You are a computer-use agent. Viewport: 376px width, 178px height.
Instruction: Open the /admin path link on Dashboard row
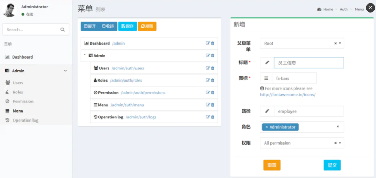118,44
